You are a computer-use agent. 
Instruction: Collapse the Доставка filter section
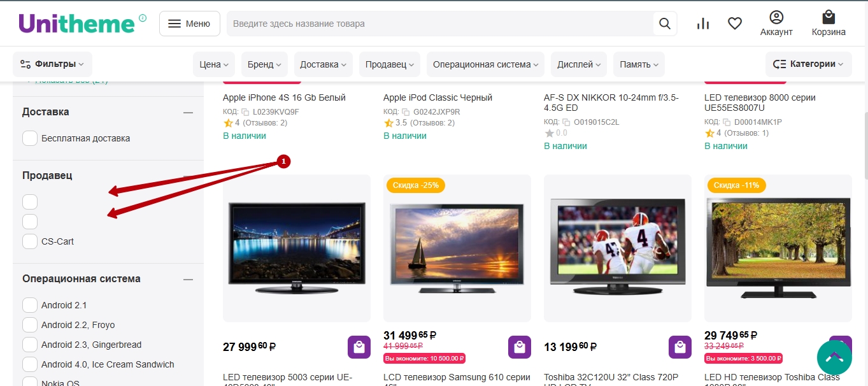(x=188, y=112)
